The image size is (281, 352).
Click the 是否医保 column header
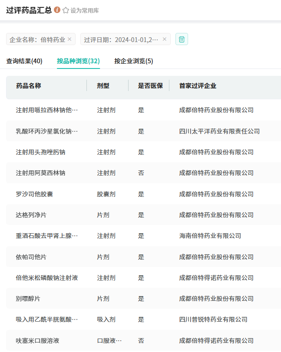pos(150,86)
